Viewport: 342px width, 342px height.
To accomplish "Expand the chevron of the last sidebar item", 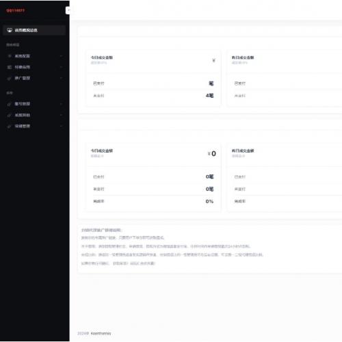I will [61, 126].
